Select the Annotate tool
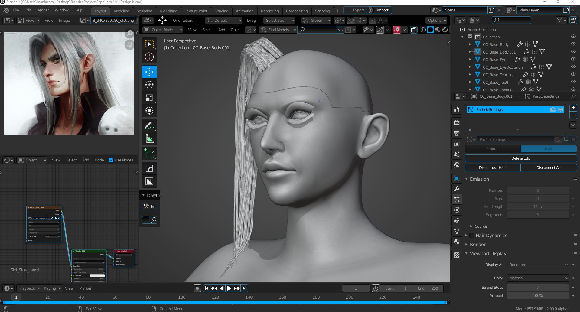Image resolution: width=580 pixels, height=312 pixels. (x=149, y=126)
